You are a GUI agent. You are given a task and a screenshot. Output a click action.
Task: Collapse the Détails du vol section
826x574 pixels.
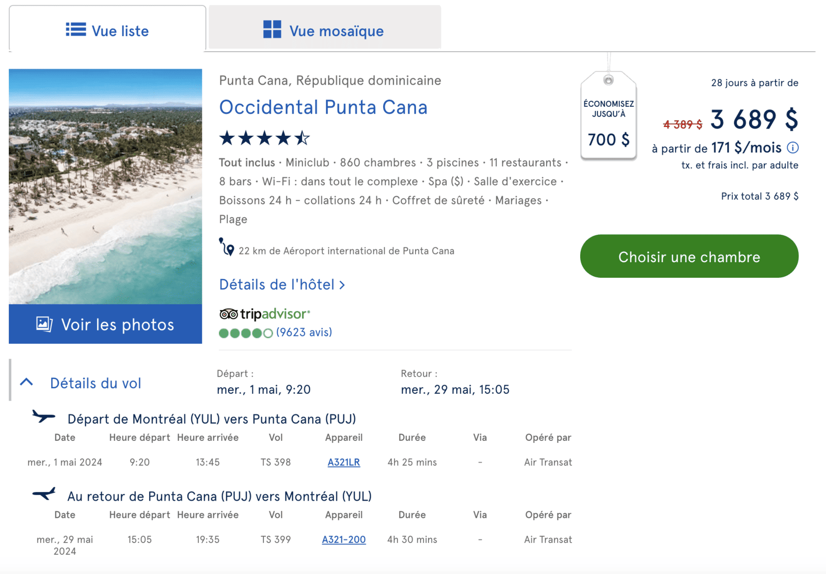(x=26, y=382)
